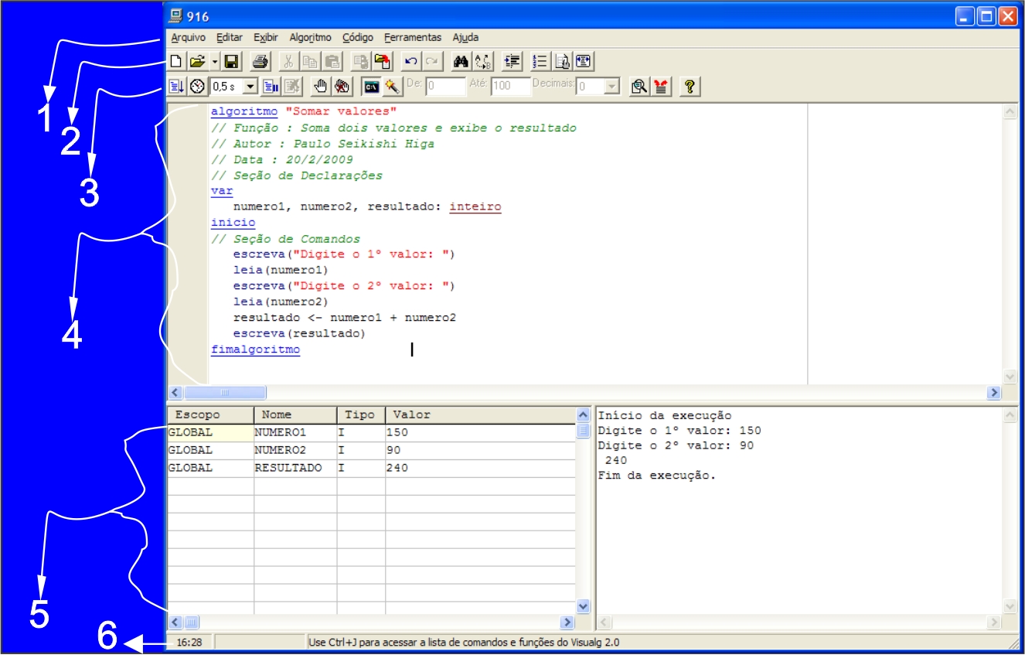The width and height of the screenshot is (1025, 672).
Task: Click the Save floppy disk icon
Action: tap(230, 60)
